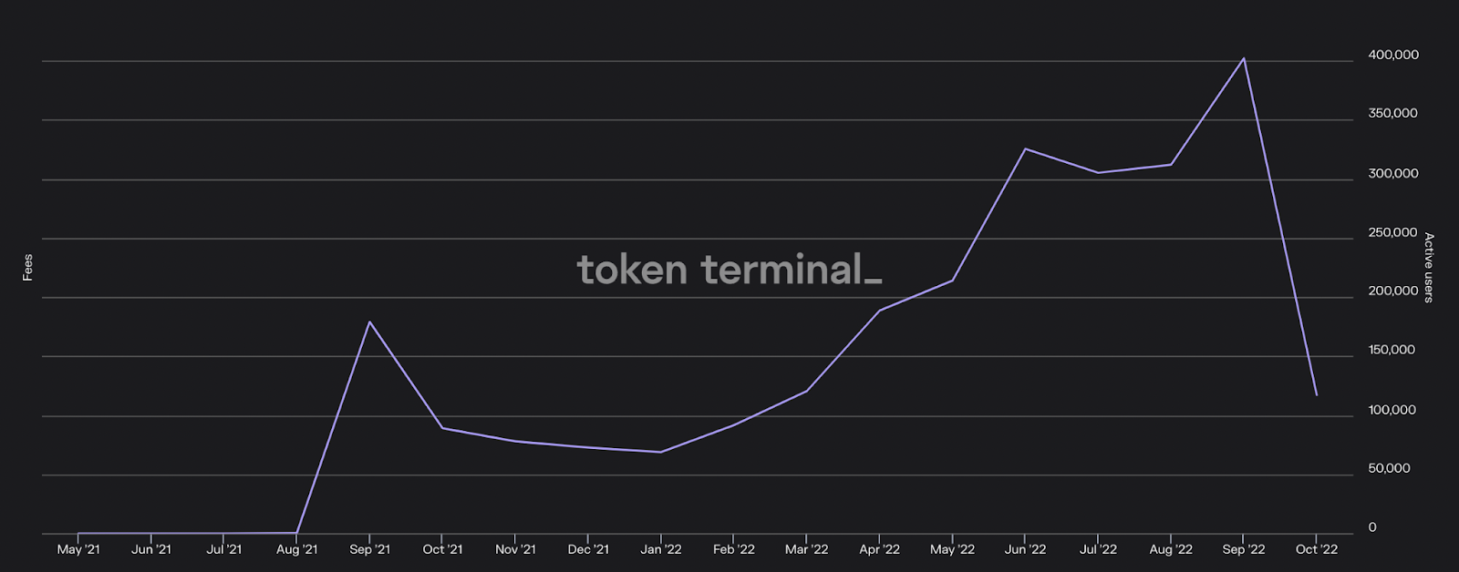This screenshot has width=1459, height=572.
Task: Click the Jul '22 x-axis label
Action: point(1098,549)
